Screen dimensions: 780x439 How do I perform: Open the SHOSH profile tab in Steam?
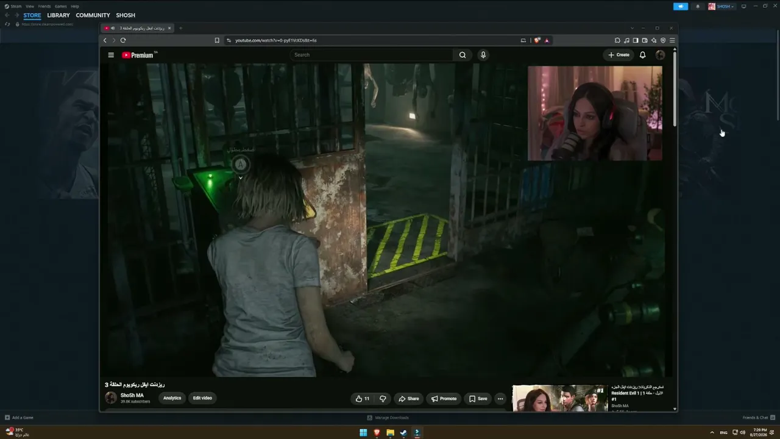[x=126, y=15]
